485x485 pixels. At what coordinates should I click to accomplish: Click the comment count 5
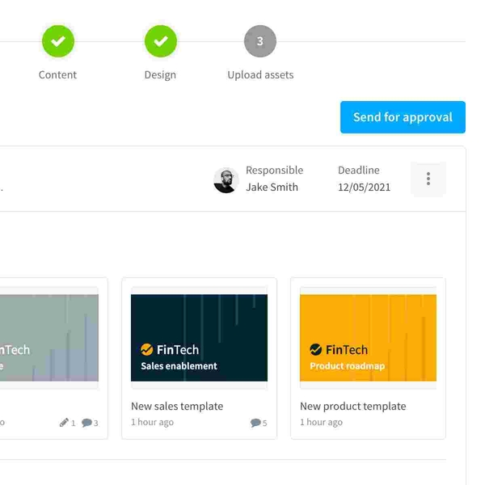265,423
